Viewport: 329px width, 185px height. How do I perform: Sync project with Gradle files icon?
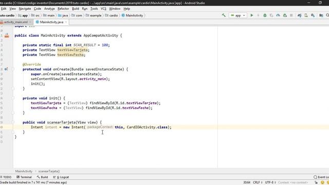tap(299, 15)
